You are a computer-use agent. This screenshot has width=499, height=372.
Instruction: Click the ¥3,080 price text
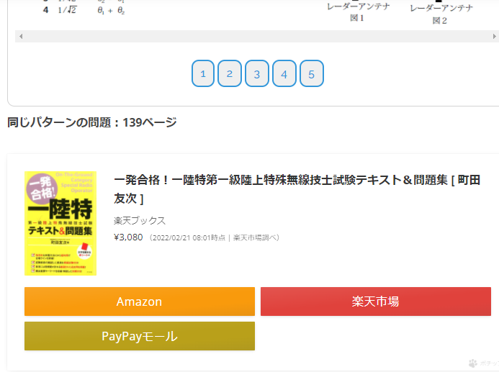tap(128, 237)
